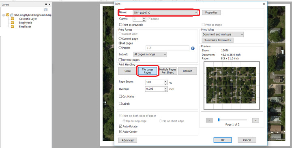Viewport: 292px width, 148px height.
Task: Click the Copies number field
Action: [137, 19]
